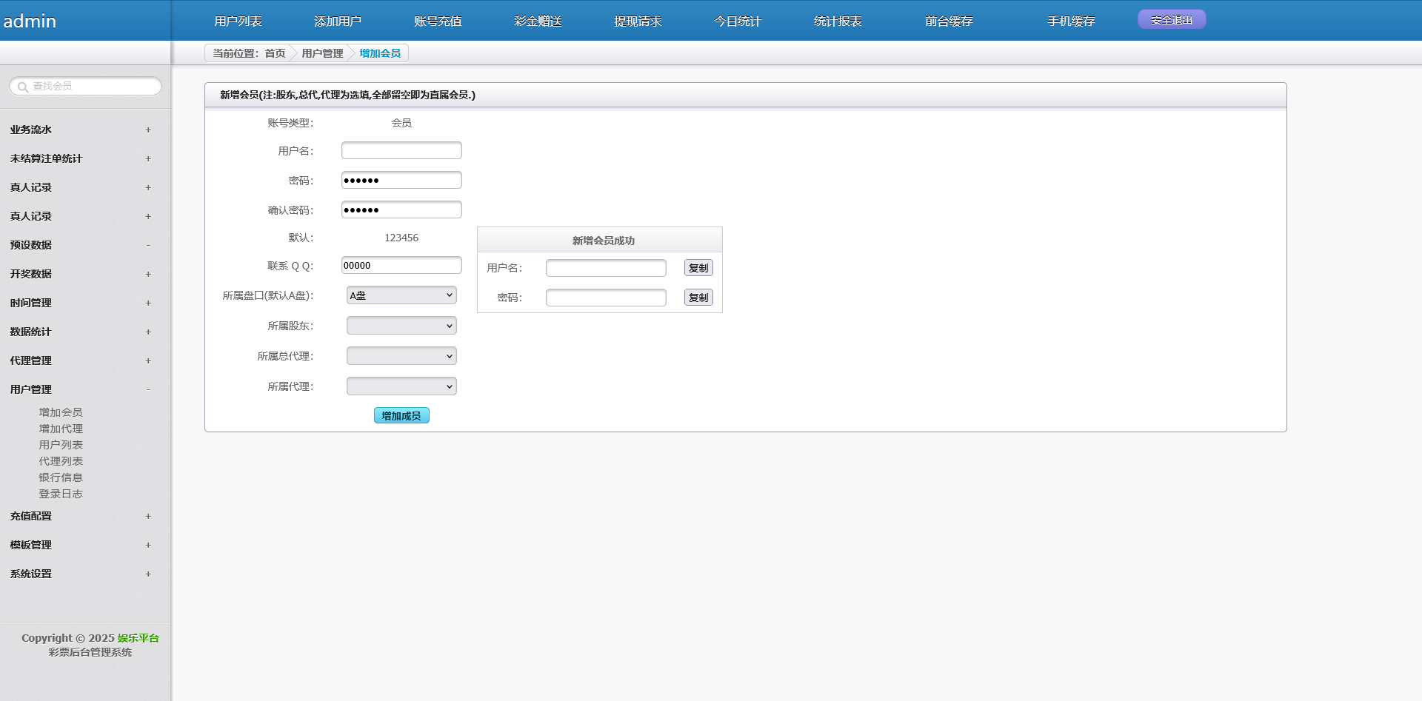Open 彩金赠送 in top navigation
The width and height of the screenshot is (1422, 701).
[538, 21]
